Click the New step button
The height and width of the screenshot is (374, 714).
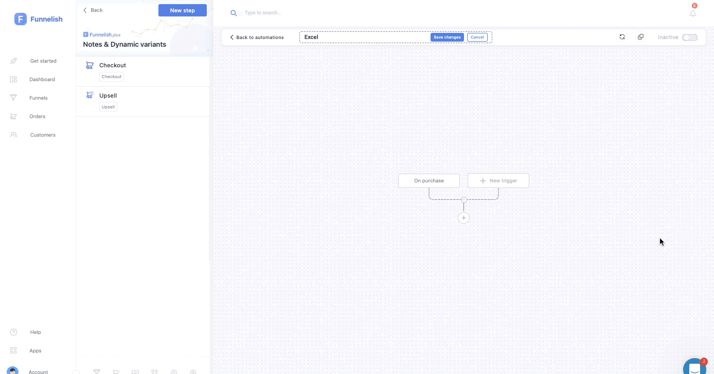pyautogui.click(x=182, y=10)
